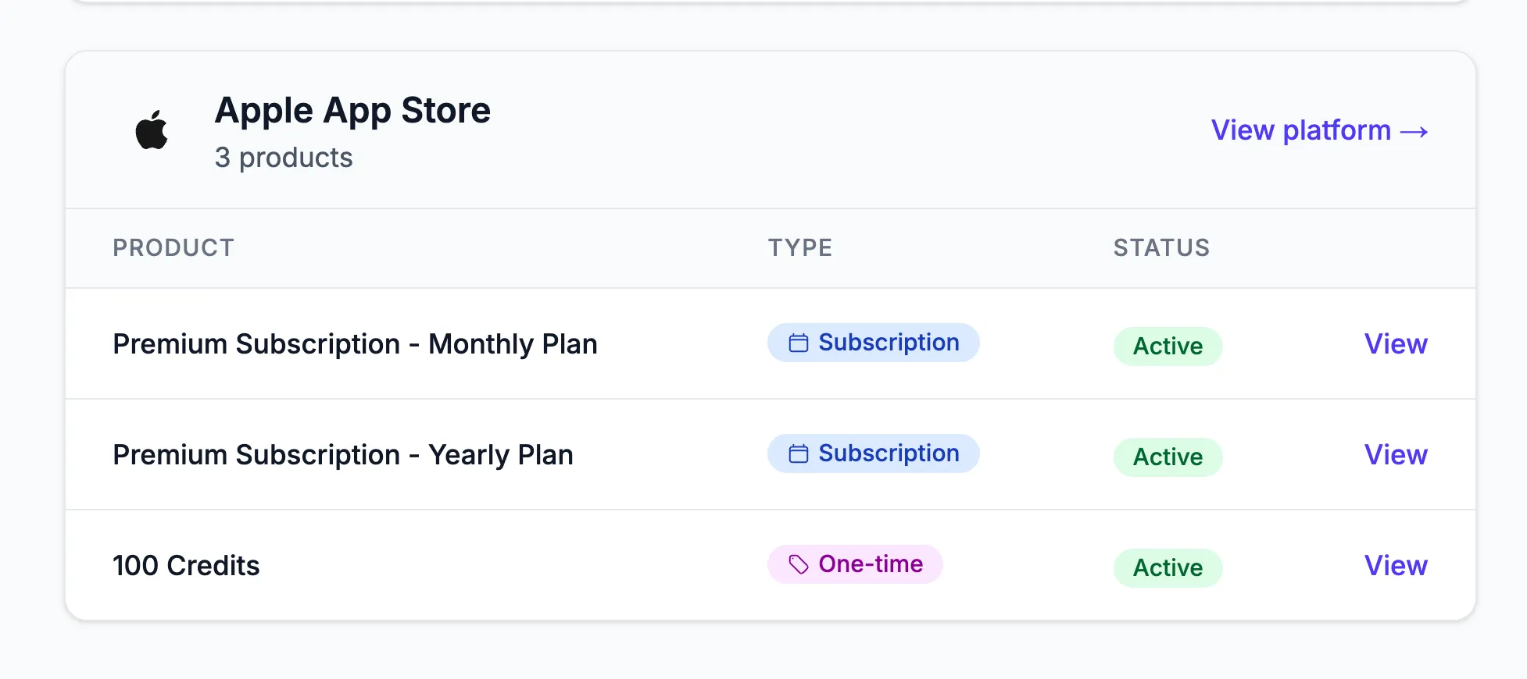Click the Apple logo icon
Viewport: 1527px width, 679px height.
153,129
